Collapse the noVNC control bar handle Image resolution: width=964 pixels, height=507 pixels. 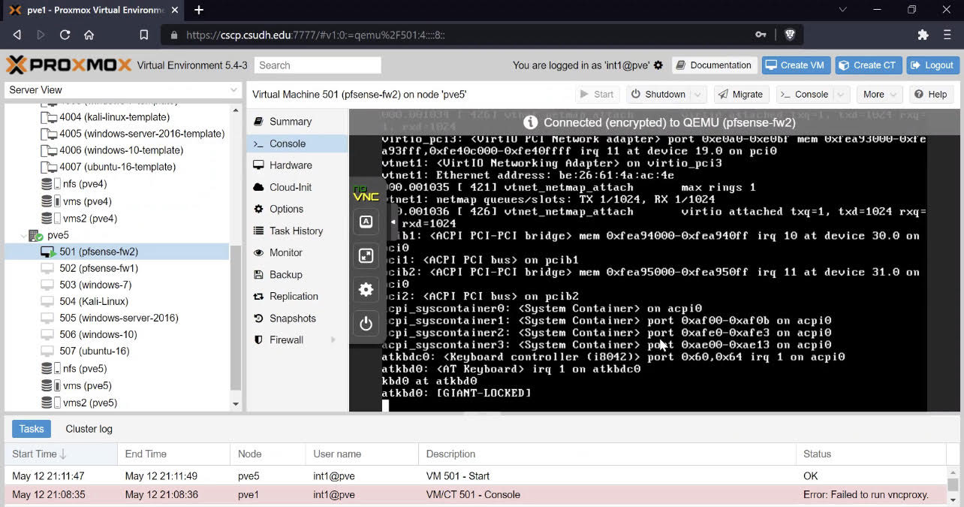point(393,223)
